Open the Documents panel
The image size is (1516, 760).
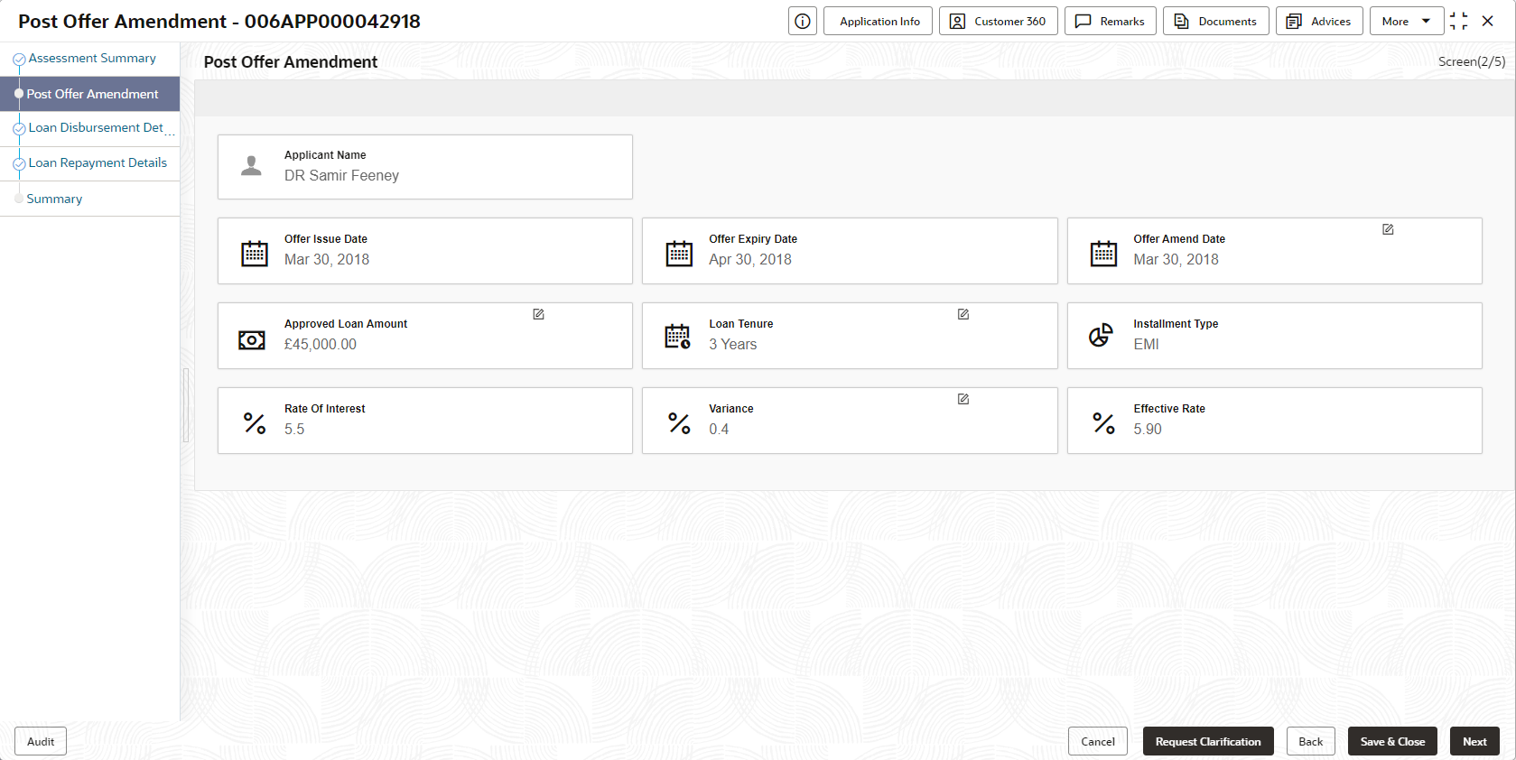[x=1216, y=21]
